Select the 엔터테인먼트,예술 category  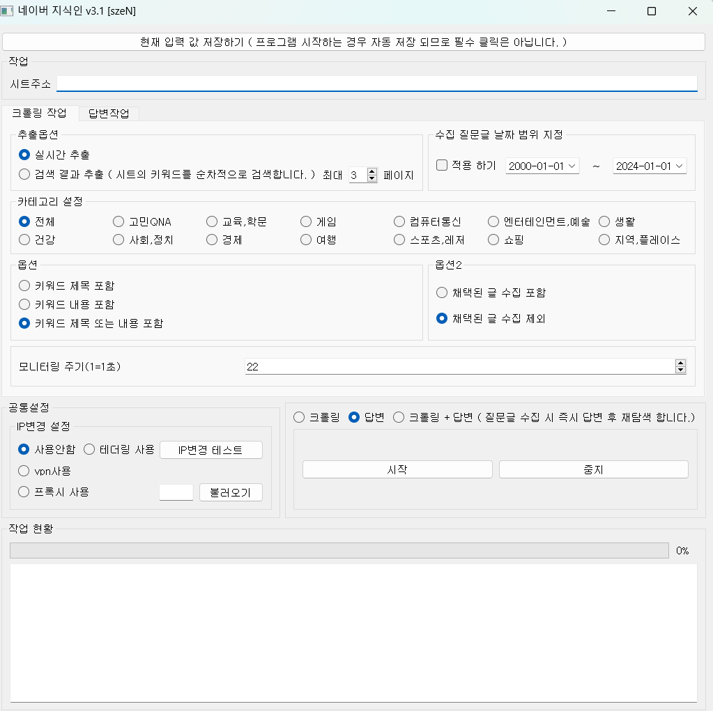point(539,221)
